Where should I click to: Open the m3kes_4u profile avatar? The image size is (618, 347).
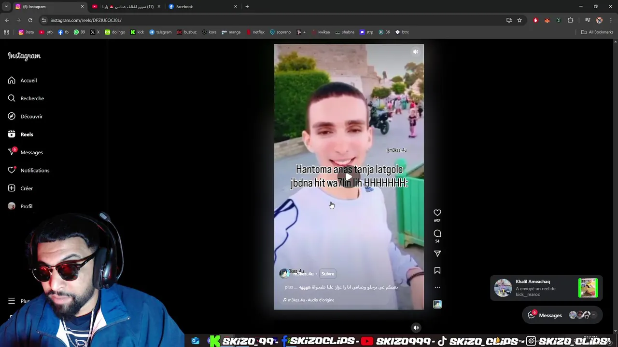283,274
